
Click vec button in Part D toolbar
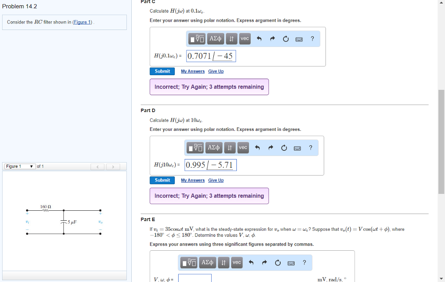click(243, 148)
